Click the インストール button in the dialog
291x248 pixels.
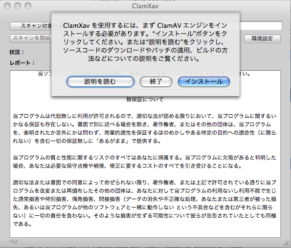point(204,82)
